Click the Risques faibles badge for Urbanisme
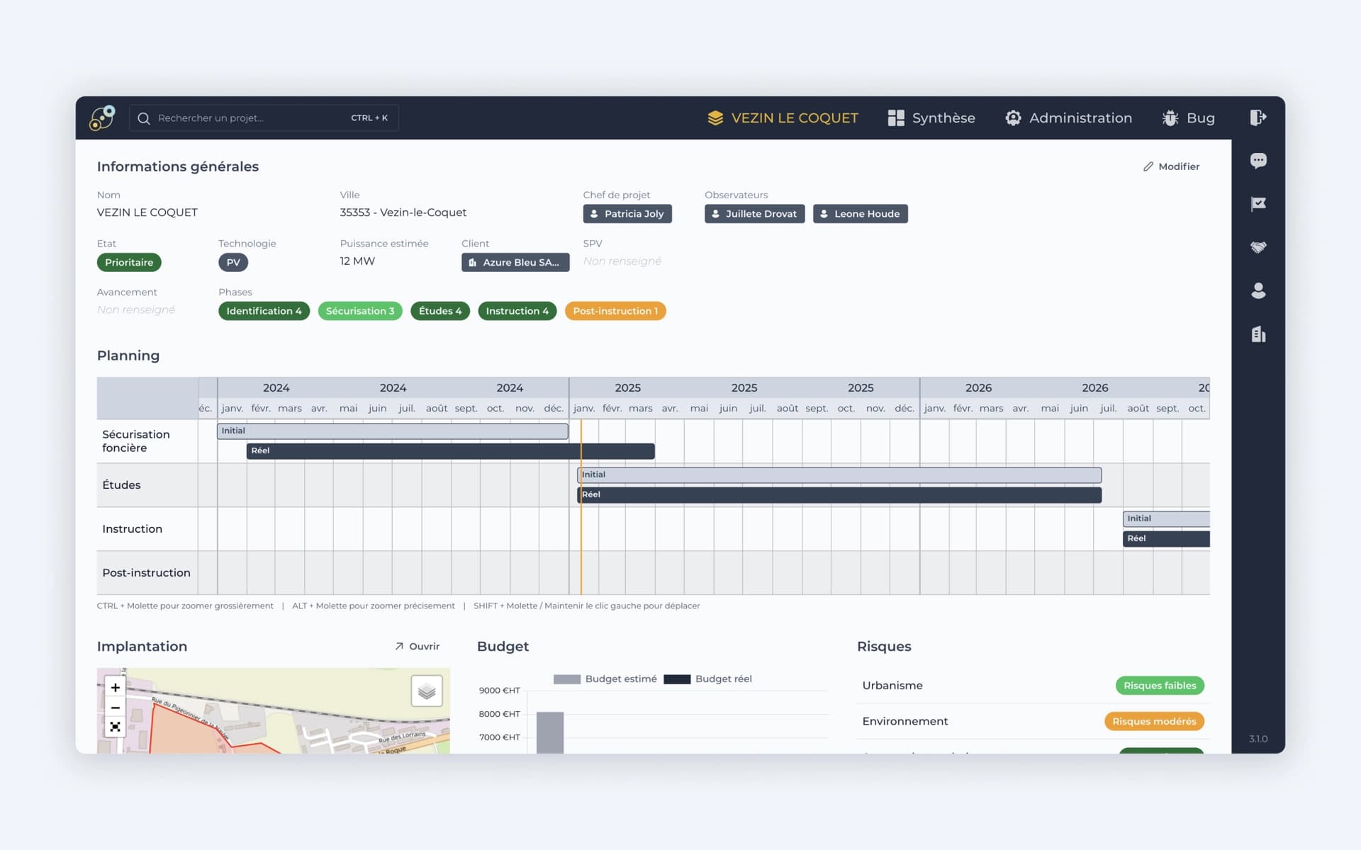1361x850 pixels. tap(1160, 686)
